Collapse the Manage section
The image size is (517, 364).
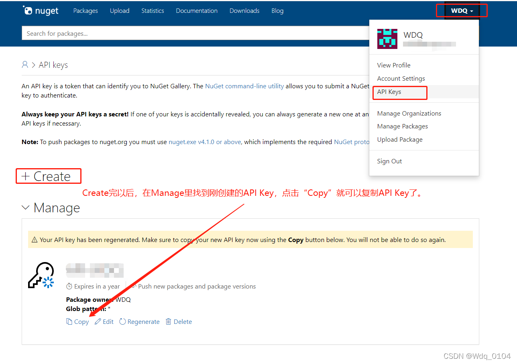[51, 207]
